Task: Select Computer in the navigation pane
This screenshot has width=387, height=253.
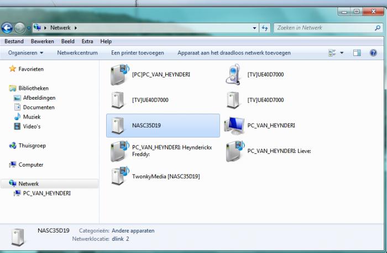Action: click(31, 165)
